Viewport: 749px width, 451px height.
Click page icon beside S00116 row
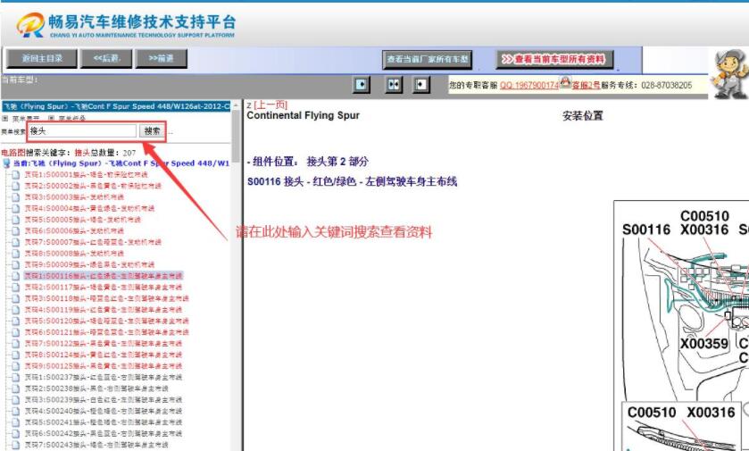click(x=16, y=276)
